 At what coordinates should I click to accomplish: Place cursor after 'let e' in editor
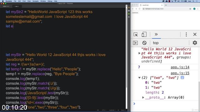click(13, 26)
